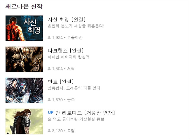Click description 삼류법사, 드래곤의 피를 얻다

[x=74, y=88]
